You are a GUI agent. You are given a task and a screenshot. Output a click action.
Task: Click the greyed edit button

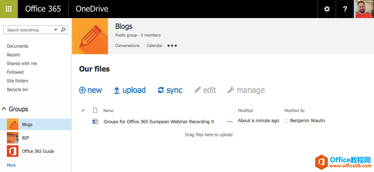click(x=205, y=90)
